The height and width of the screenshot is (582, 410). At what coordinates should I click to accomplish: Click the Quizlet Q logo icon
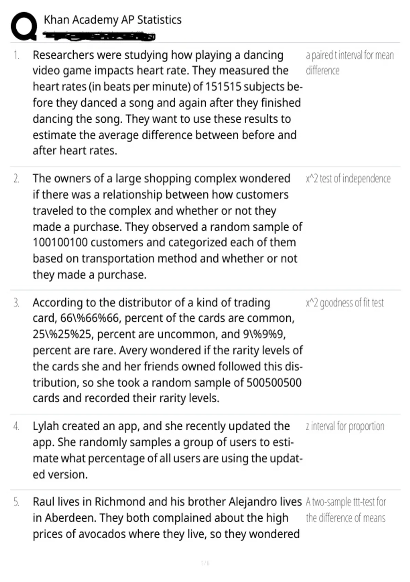pos(24,26)
